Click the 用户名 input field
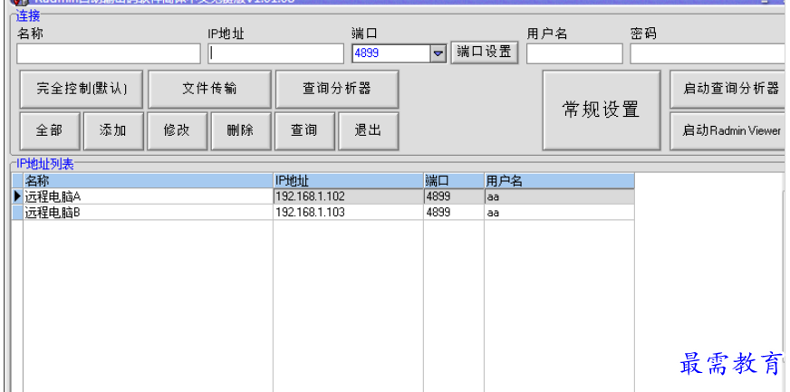Screen dimensions: 790x392 [x=574, y=53]
